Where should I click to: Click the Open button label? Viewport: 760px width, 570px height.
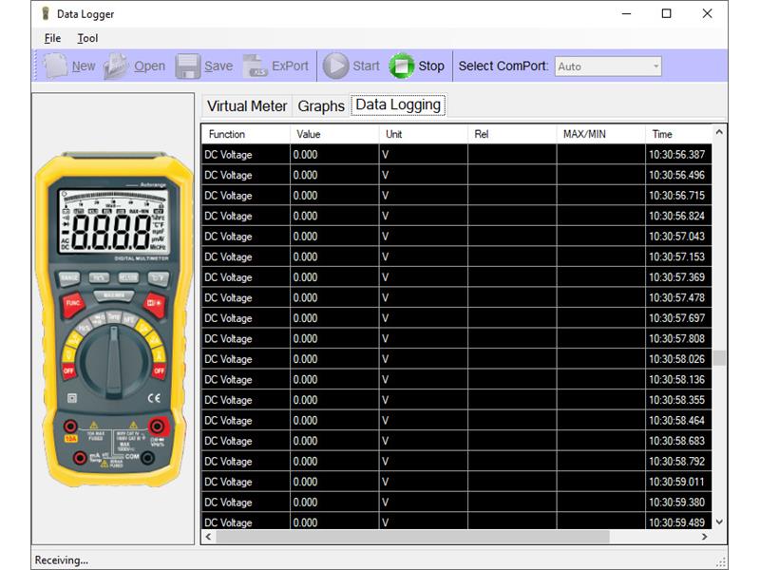click(149, 66)
